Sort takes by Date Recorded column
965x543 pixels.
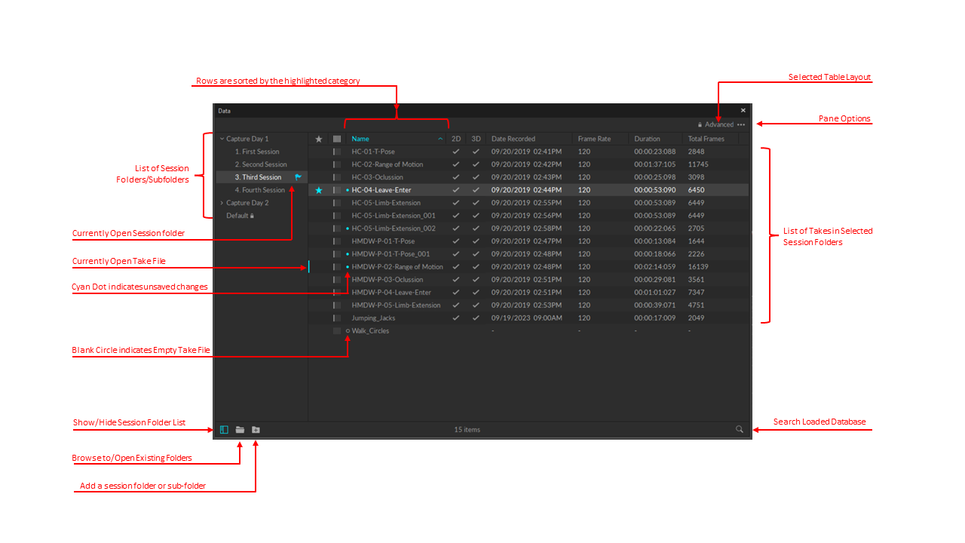tap(513, 139)
